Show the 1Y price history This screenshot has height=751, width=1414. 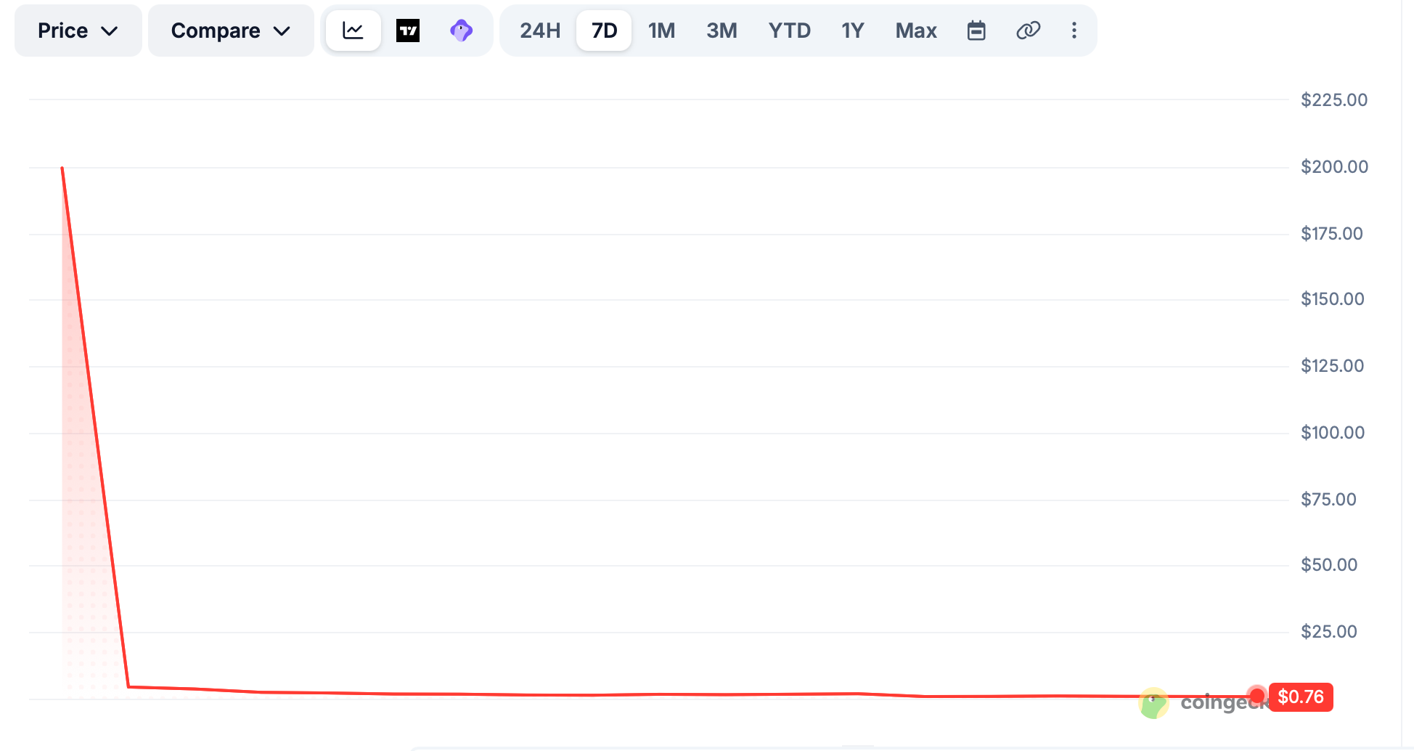(853, 31)
